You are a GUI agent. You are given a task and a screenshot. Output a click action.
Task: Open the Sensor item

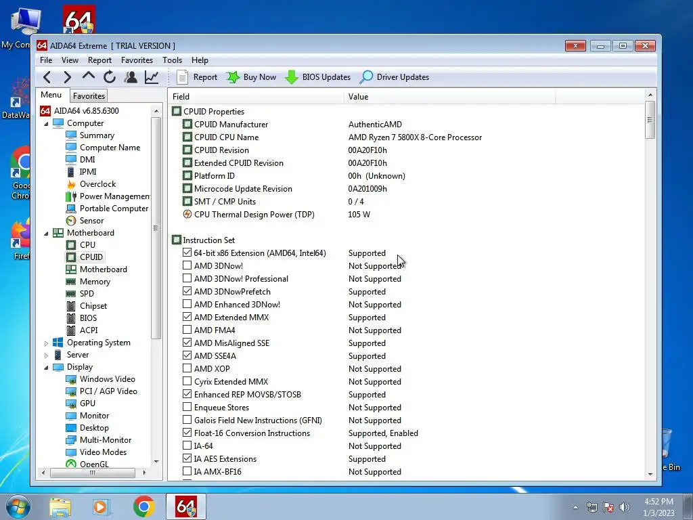[x=91, y=221]
